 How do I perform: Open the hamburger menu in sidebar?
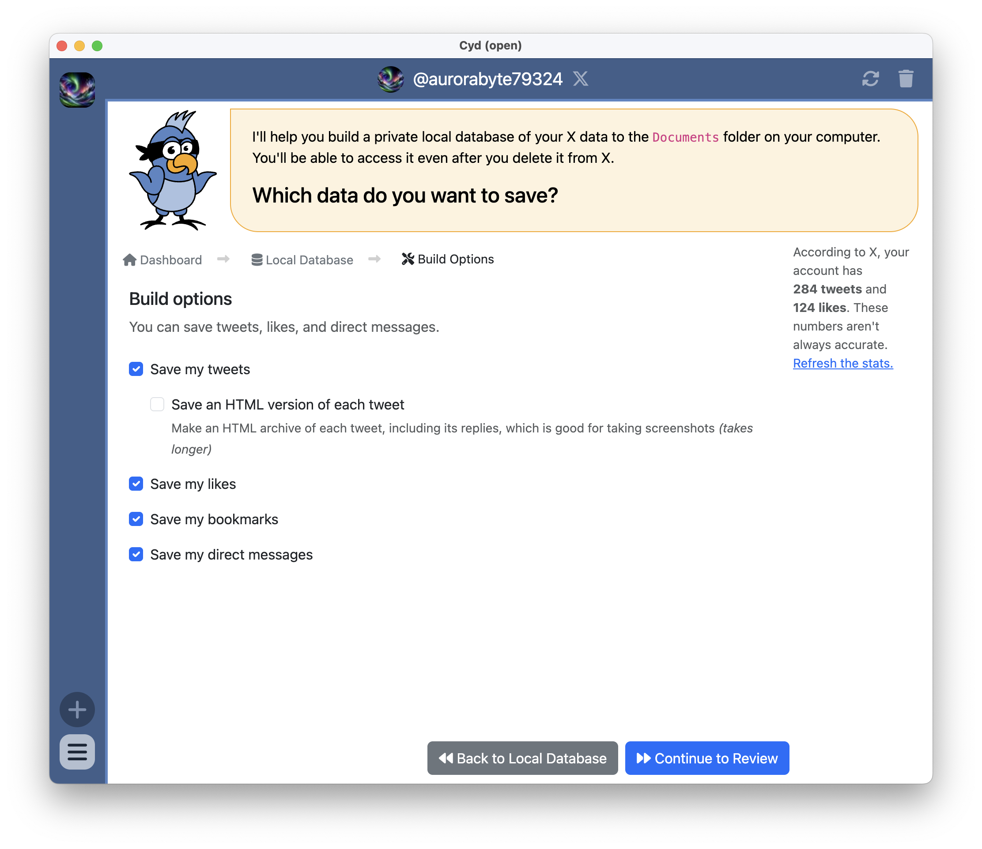tap(77, 751)
